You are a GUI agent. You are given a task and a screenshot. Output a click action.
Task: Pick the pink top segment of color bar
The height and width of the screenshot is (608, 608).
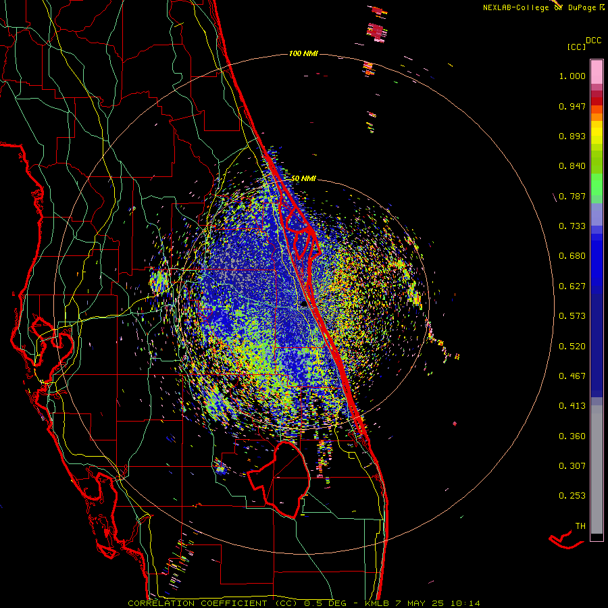[x=597, y=72]
